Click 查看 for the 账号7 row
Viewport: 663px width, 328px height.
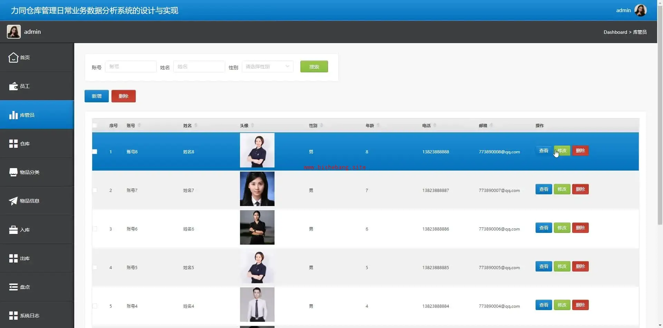tap(544, 189)
